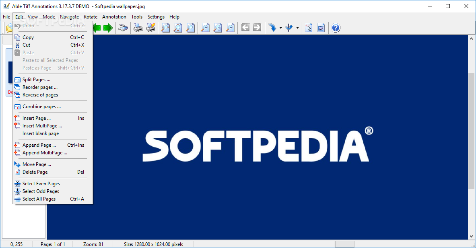The width and height of the screenshot is (476, 248).
Task: Click the print icon
Action: tap(138, 28)
